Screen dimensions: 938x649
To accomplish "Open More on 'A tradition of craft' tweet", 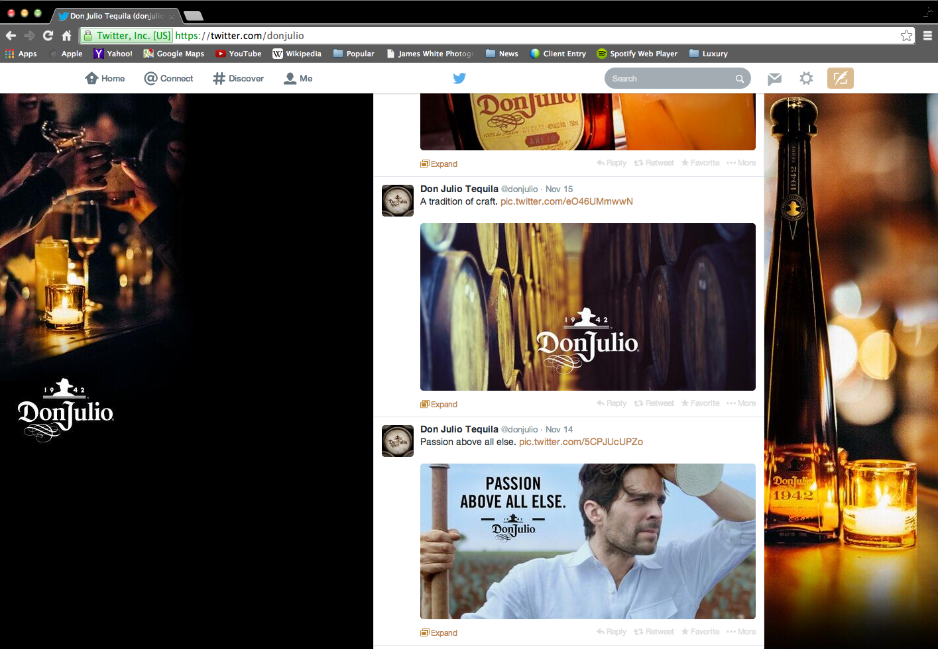I will [741, 403].
